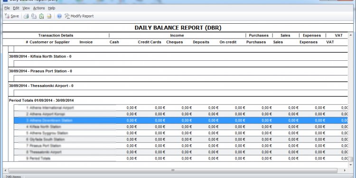Select the highlighted blue row 3
This screenshot has width=356, height=178.
coord(181,121)
